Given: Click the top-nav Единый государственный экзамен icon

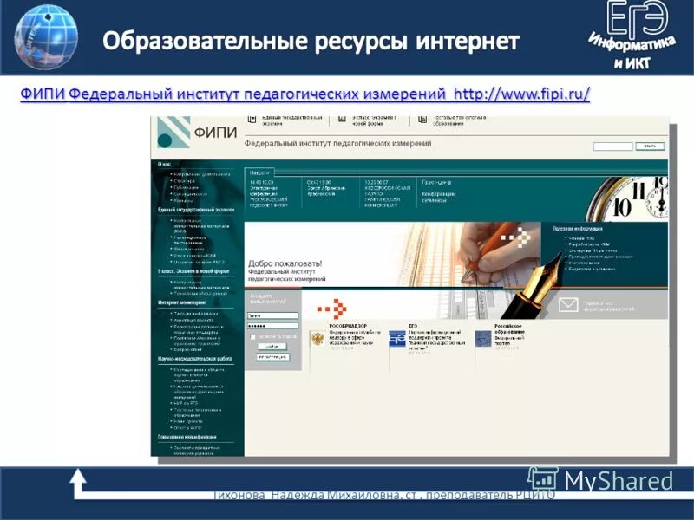Looking at the screenshot, I should 252,120.
